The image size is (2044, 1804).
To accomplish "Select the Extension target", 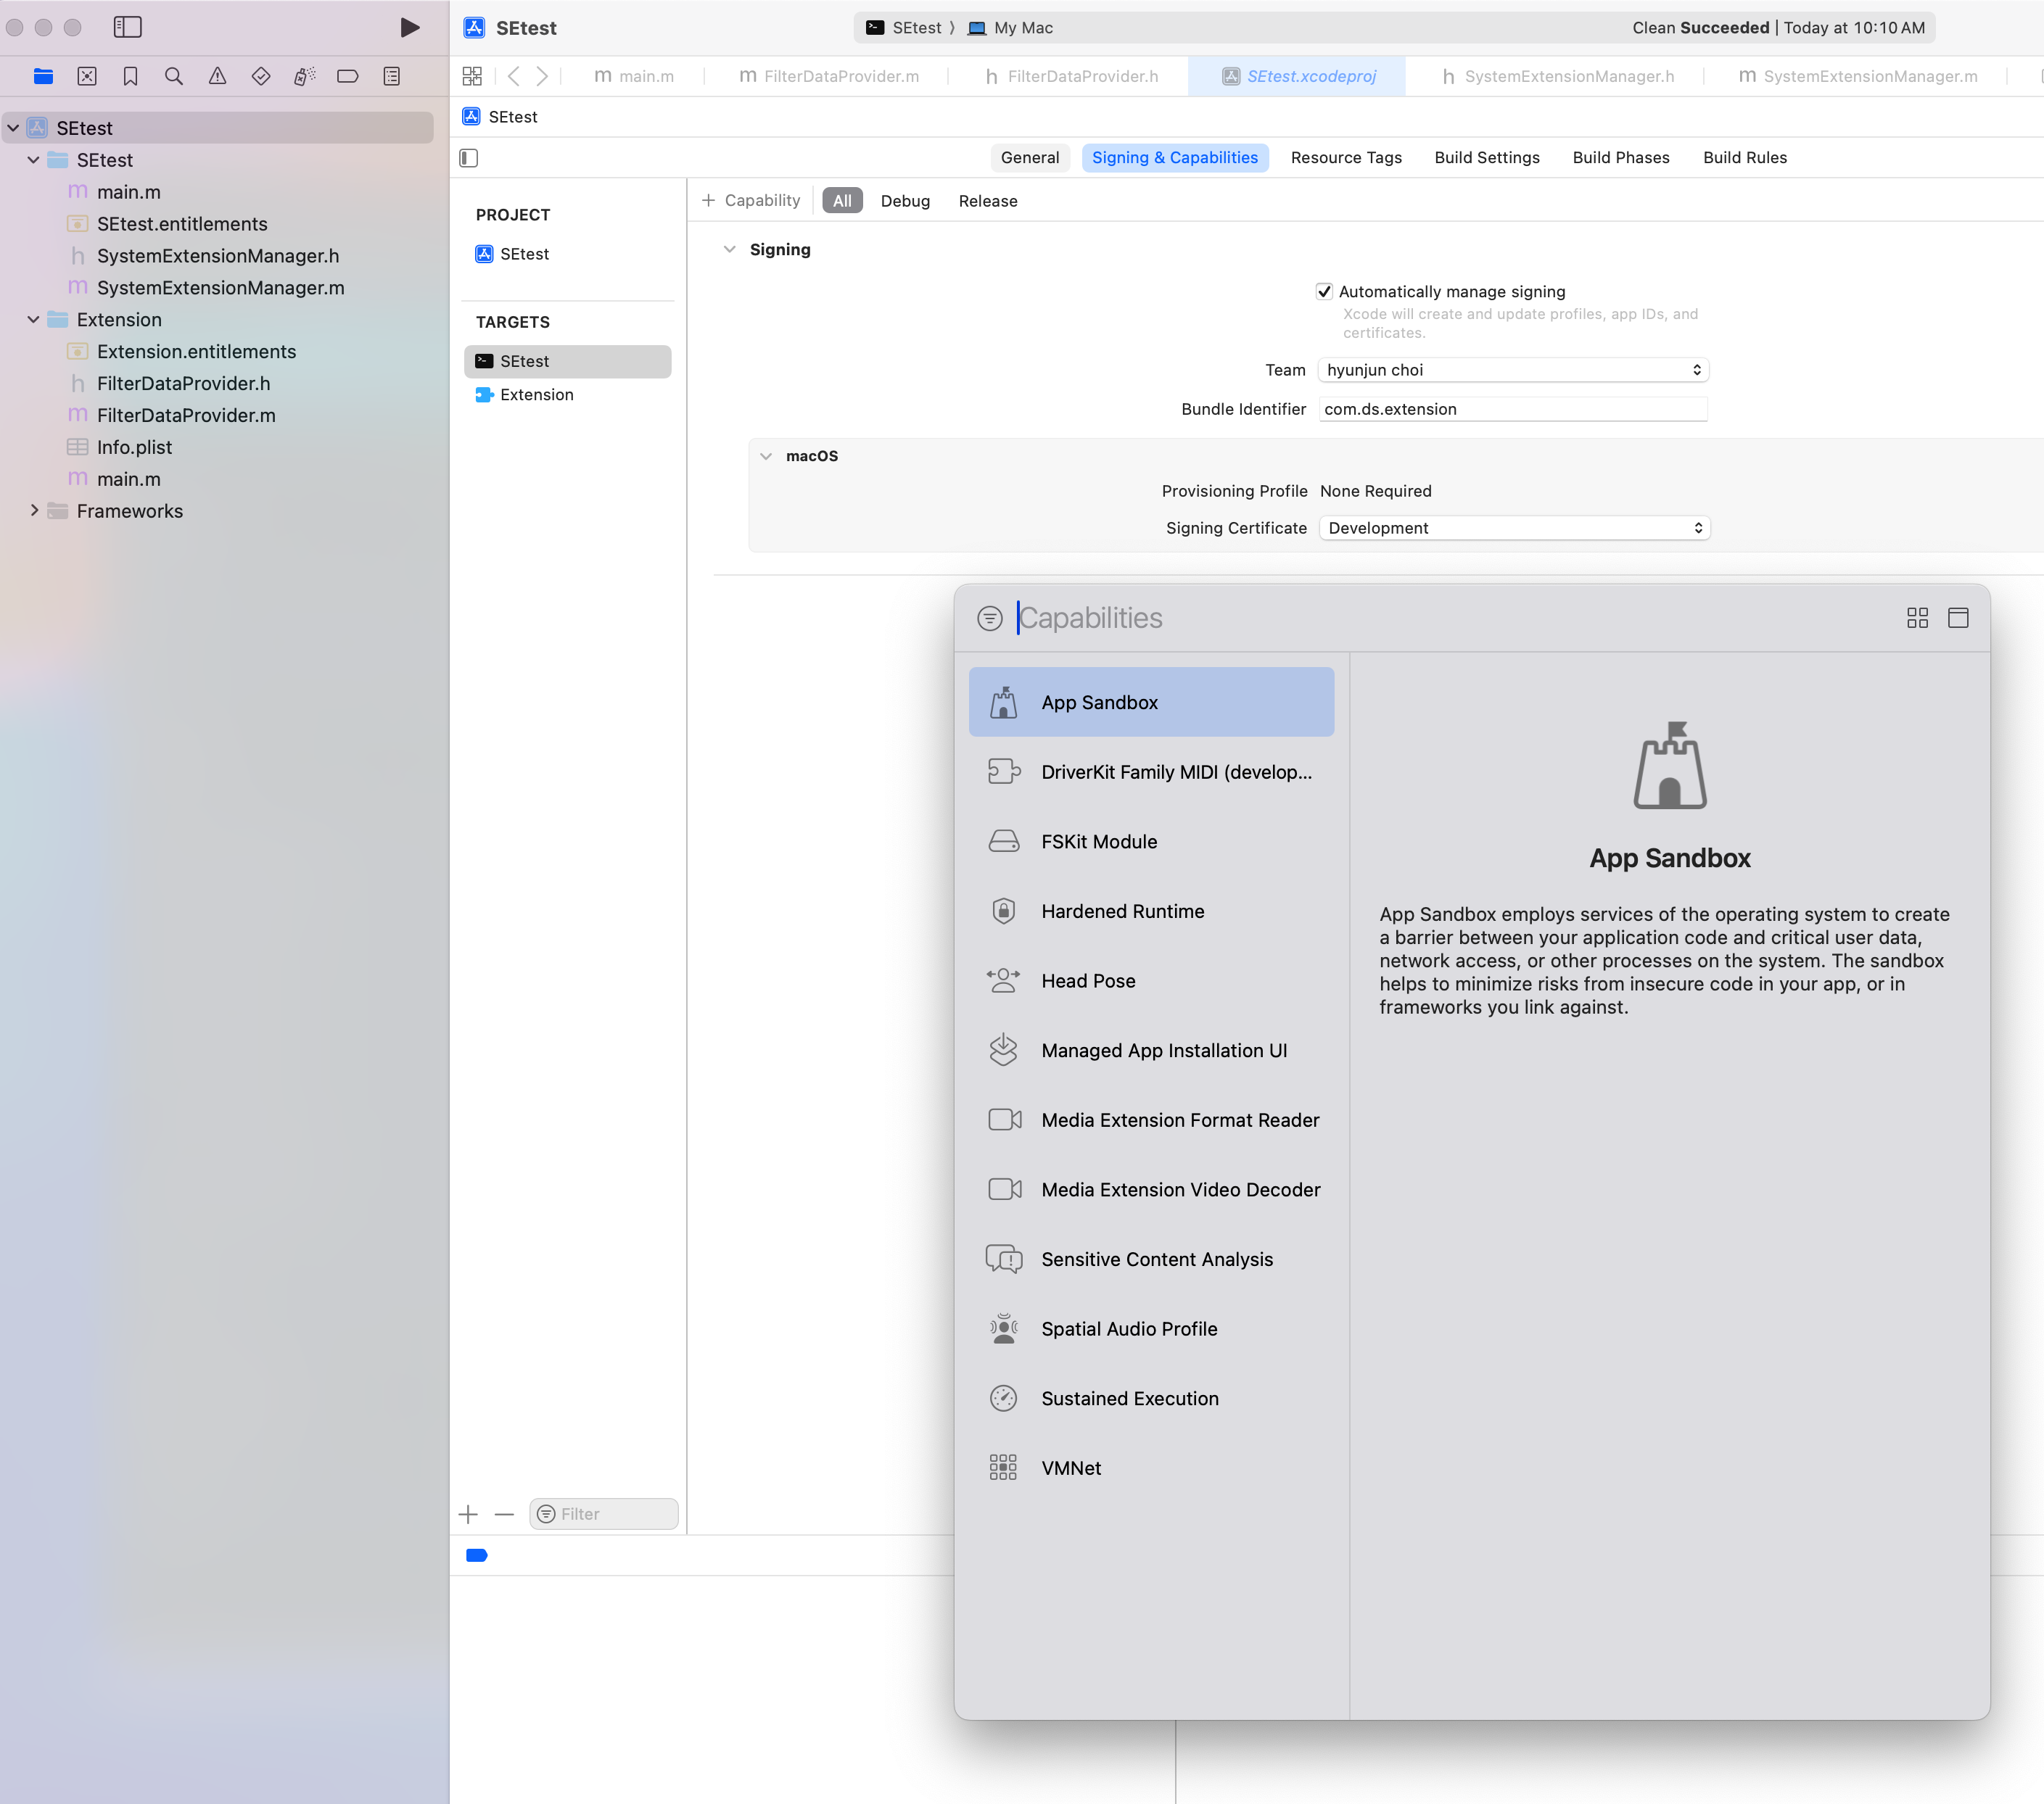I will pos(537,394).
